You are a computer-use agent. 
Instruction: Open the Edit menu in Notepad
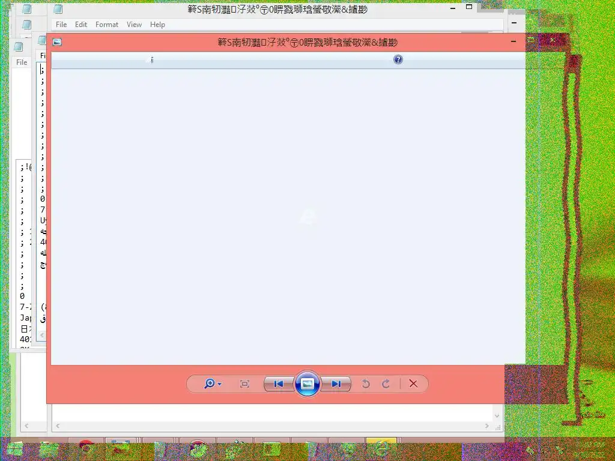tap(81, 24)
